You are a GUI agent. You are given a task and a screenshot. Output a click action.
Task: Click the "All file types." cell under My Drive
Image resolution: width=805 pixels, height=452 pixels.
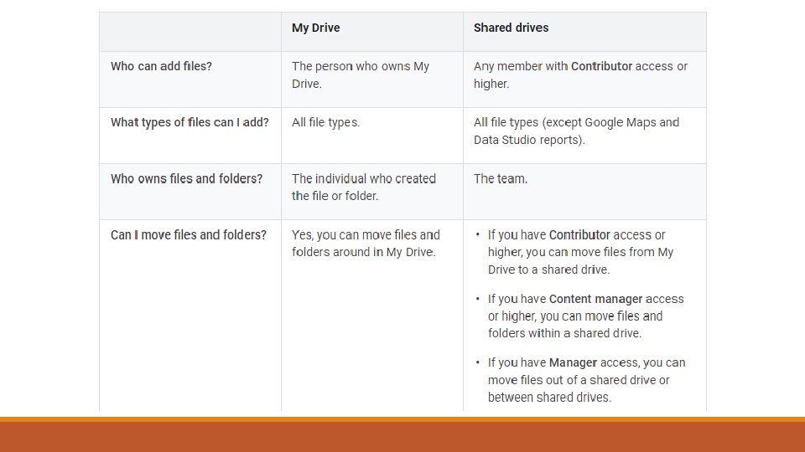[326, 122]
